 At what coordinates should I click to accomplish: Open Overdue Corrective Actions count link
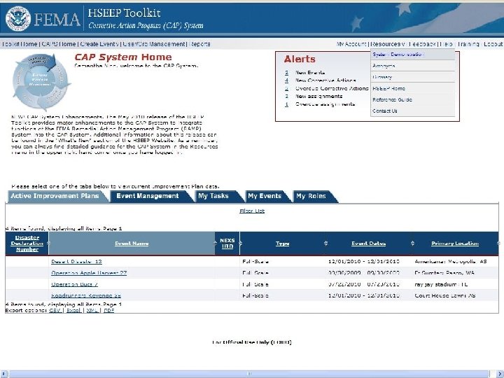click(x=286, y=88)
